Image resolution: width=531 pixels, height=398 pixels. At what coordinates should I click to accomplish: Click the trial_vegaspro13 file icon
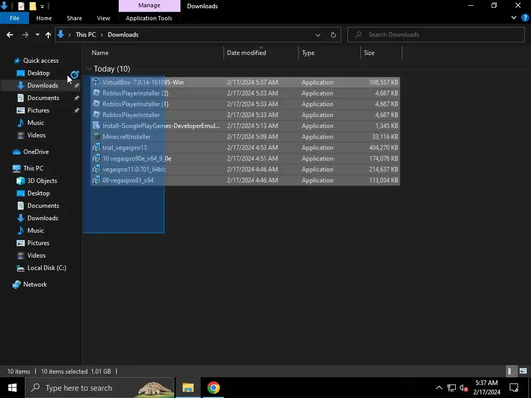(x=96, y=147)
